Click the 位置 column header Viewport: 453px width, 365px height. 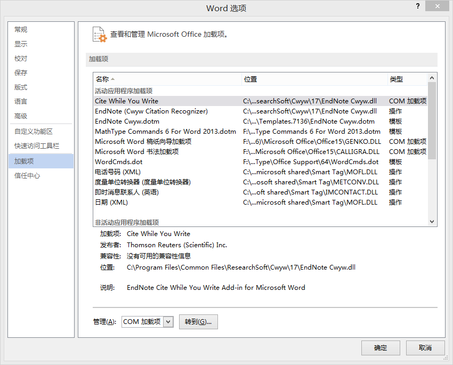coord(314,79)
